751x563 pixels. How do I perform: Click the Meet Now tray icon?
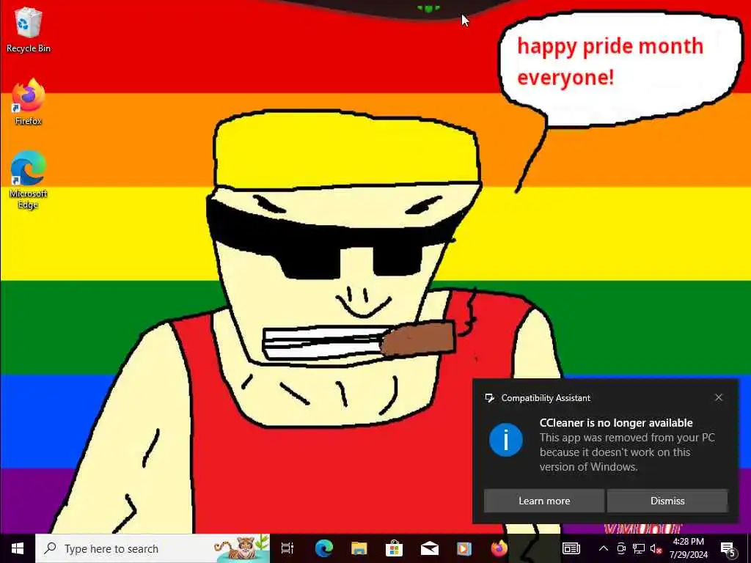coord(621,548)
